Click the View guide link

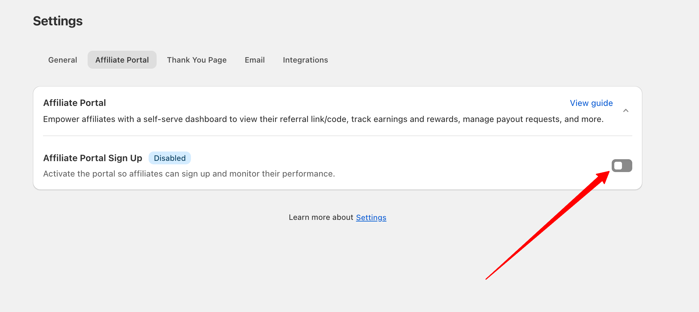pos(591,103)
